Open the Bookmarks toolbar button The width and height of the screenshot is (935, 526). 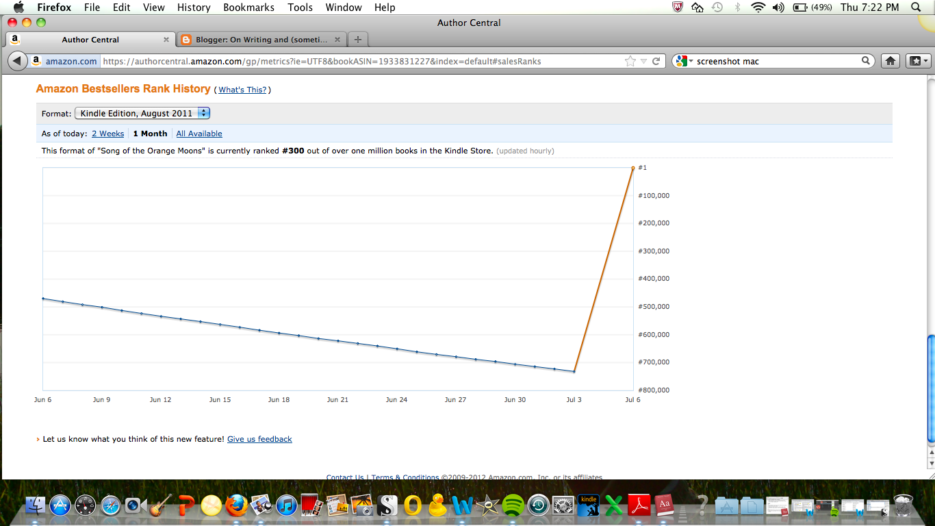point(917,61)
